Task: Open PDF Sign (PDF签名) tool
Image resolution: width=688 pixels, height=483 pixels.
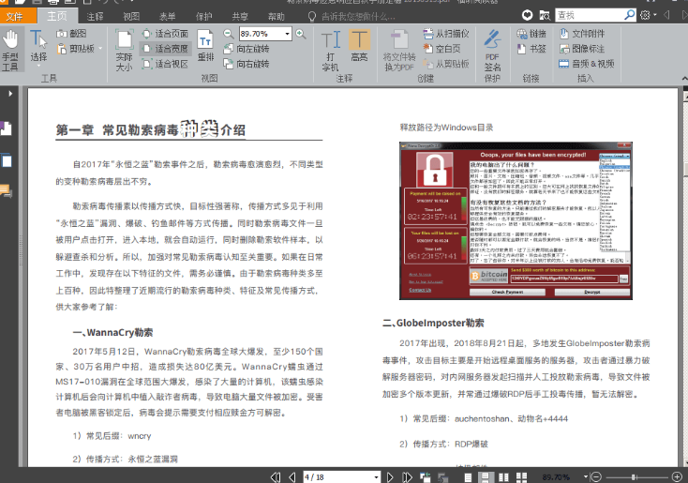Action: pyautogui.click(x=492, y=52)
